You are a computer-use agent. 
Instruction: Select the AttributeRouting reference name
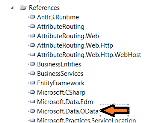(x=61, y=27)
